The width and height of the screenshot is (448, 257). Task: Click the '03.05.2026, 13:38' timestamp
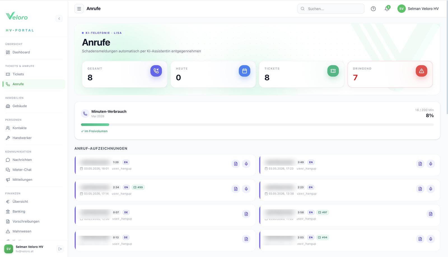[281, 194]
